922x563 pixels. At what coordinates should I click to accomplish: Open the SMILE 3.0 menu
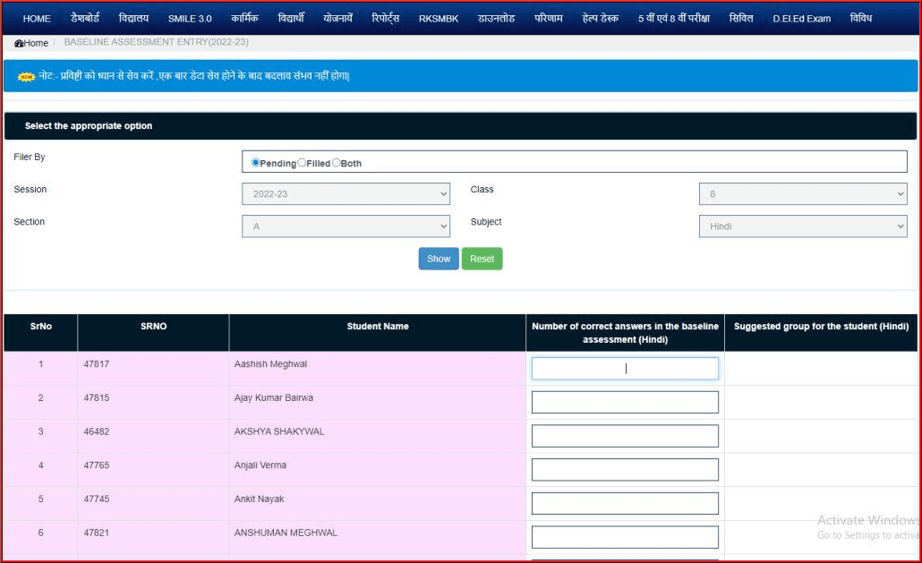pos(190,19)
